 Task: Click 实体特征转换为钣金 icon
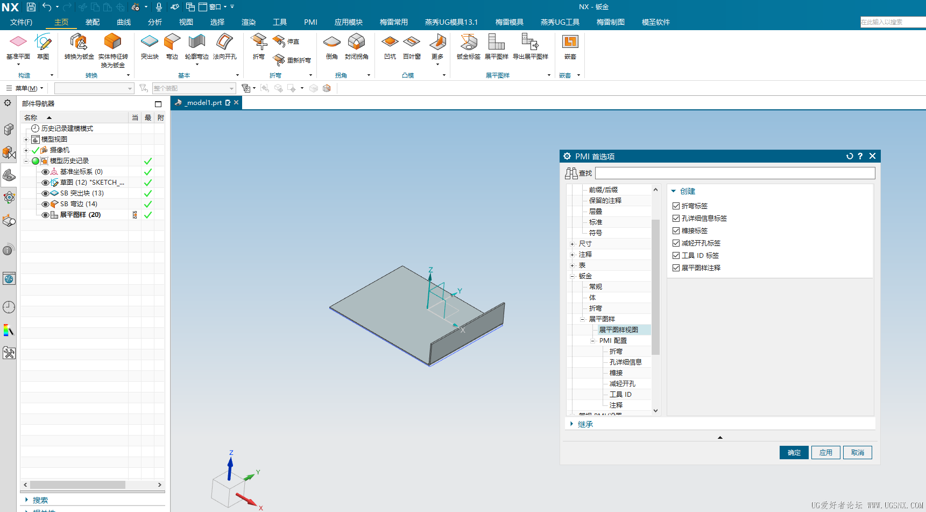click(112, 41)
